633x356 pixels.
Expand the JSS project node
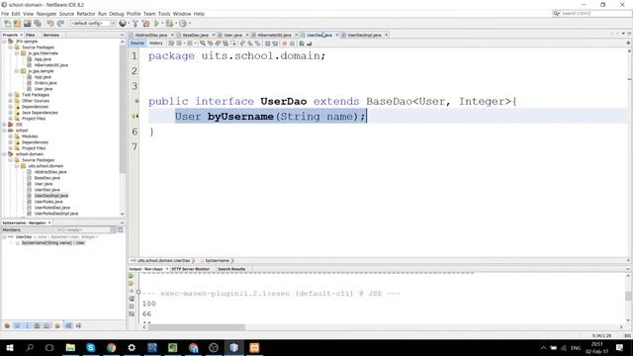(x=4, y=125)
